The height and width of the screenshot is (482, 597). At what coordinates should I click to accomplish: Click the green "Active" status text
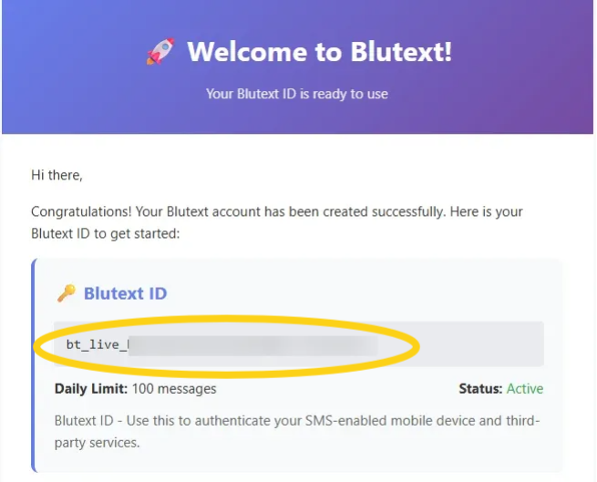pos(525,389)
